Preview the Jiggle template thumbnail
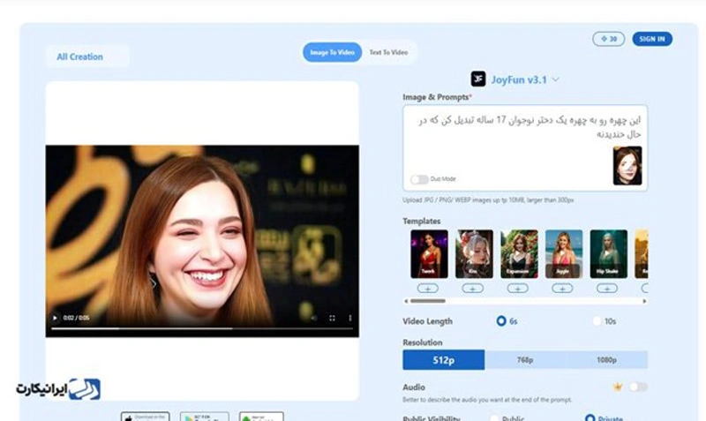The height and width of the screenshot is (421, 706). point(564,254)
